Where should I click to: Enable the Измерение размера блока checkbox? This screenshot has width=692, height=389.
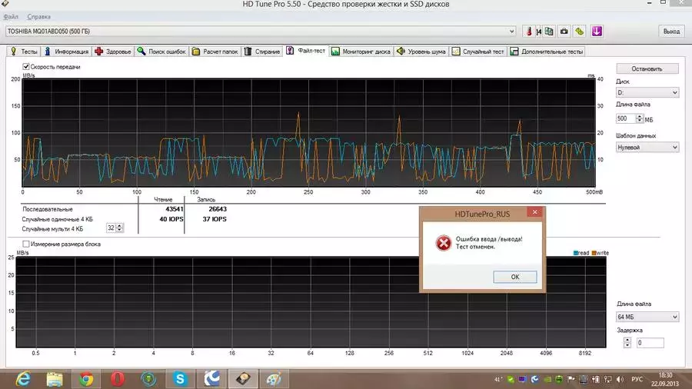point(26,244)
